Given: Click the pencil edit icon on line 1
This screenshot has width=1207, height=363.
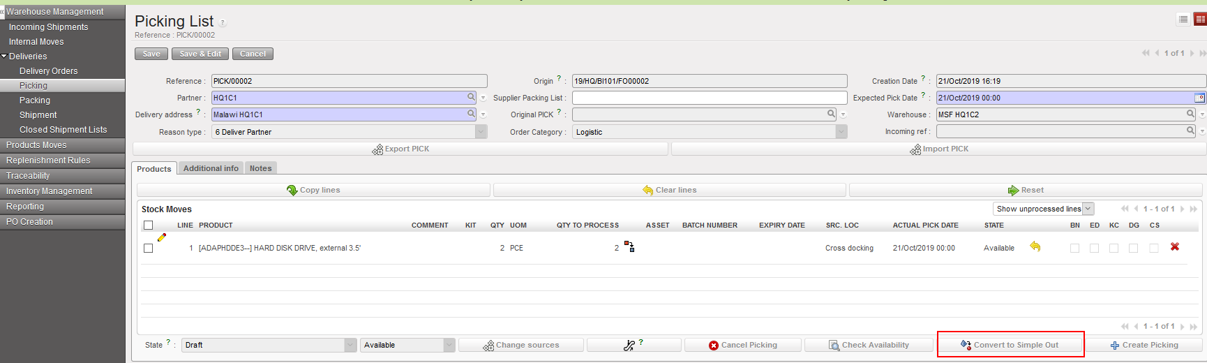Looking at the screenshot, I should (162, 237).
